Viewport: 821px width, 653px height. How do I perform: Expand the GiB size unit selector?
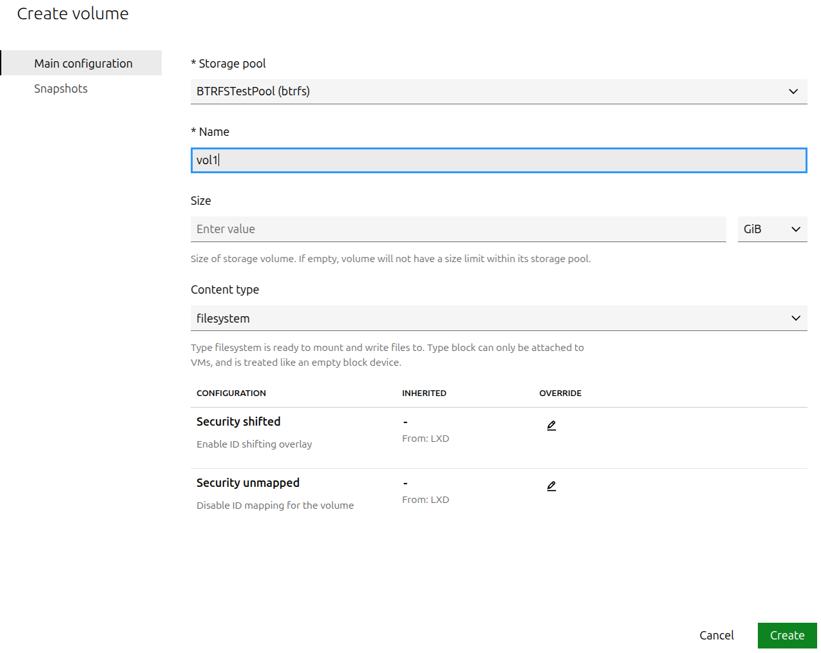coord(771,229)
